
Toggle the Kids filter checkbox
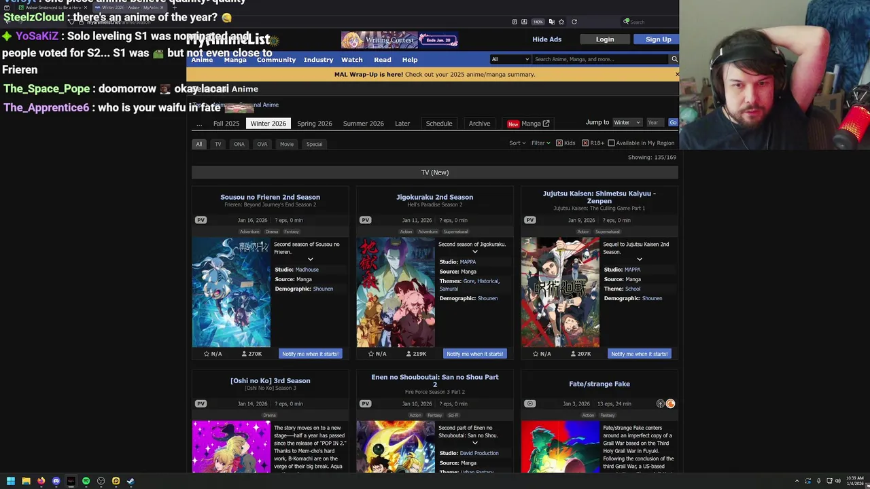pyautogui.click(x=559, y=143)
